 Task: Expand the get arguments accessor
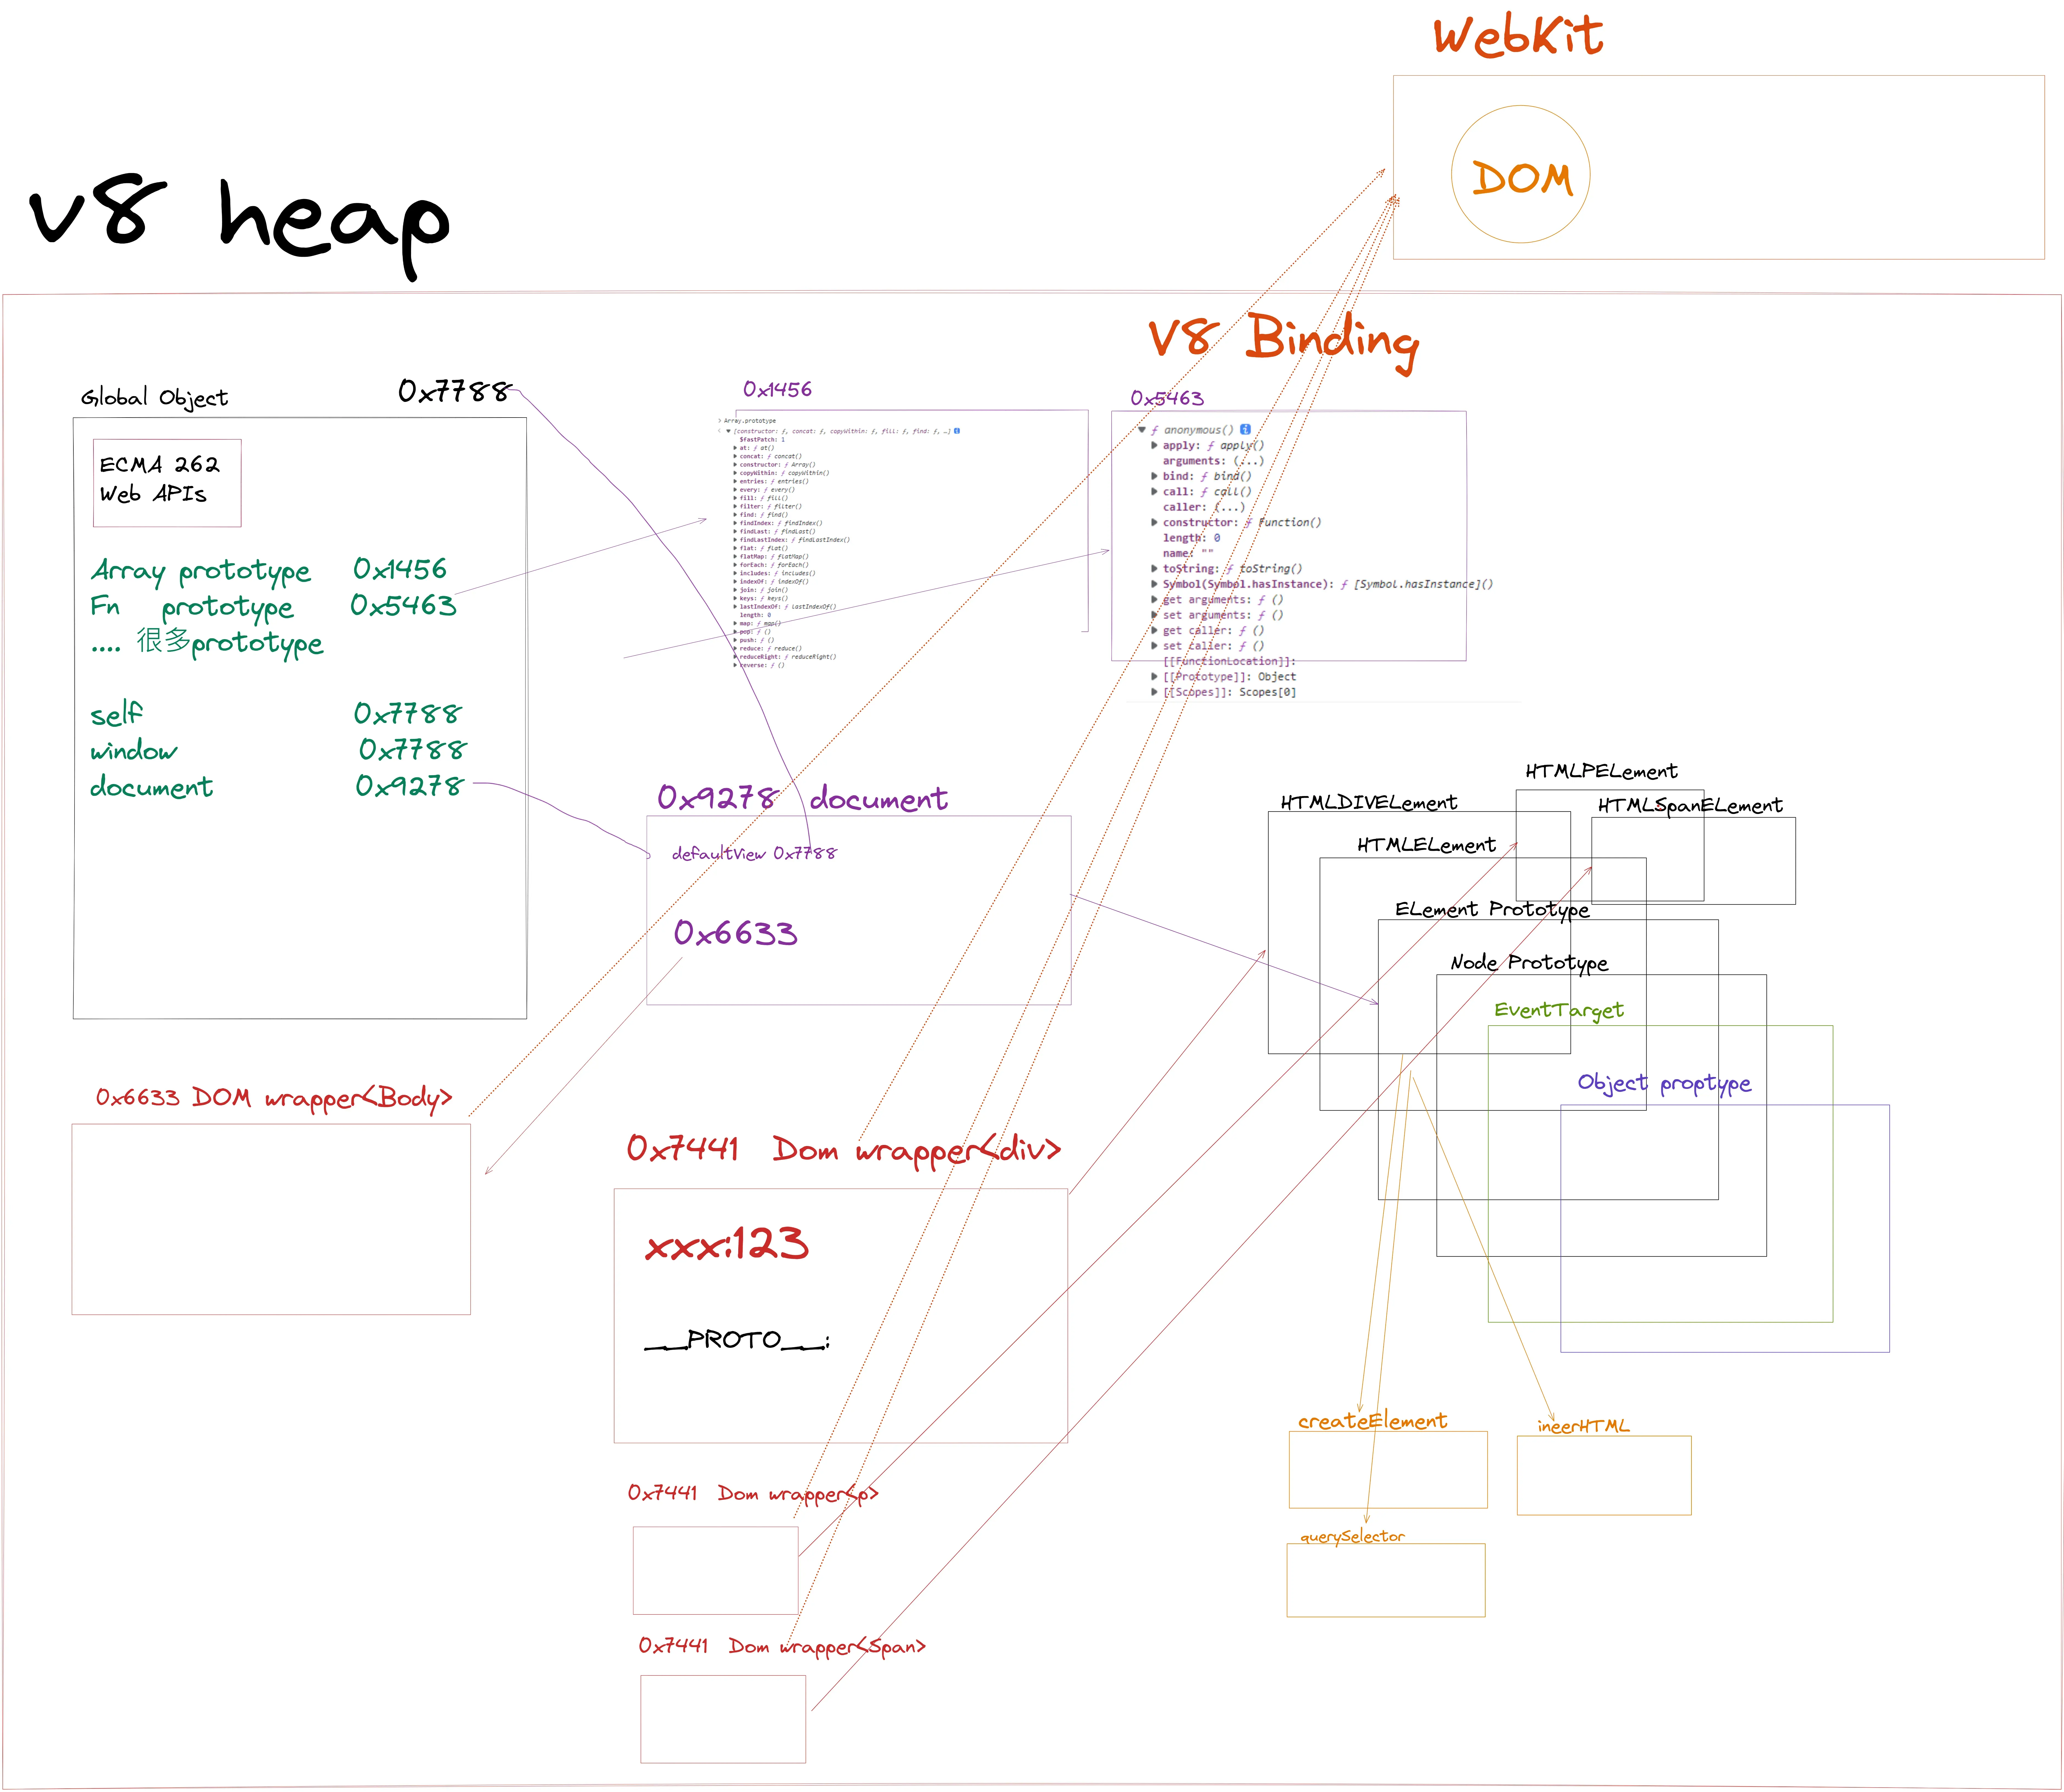click(x=1154, y=600)
